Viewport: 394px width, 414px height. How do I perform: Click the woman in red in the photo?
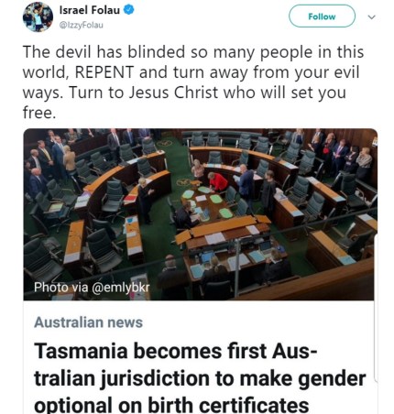(217, 182)
